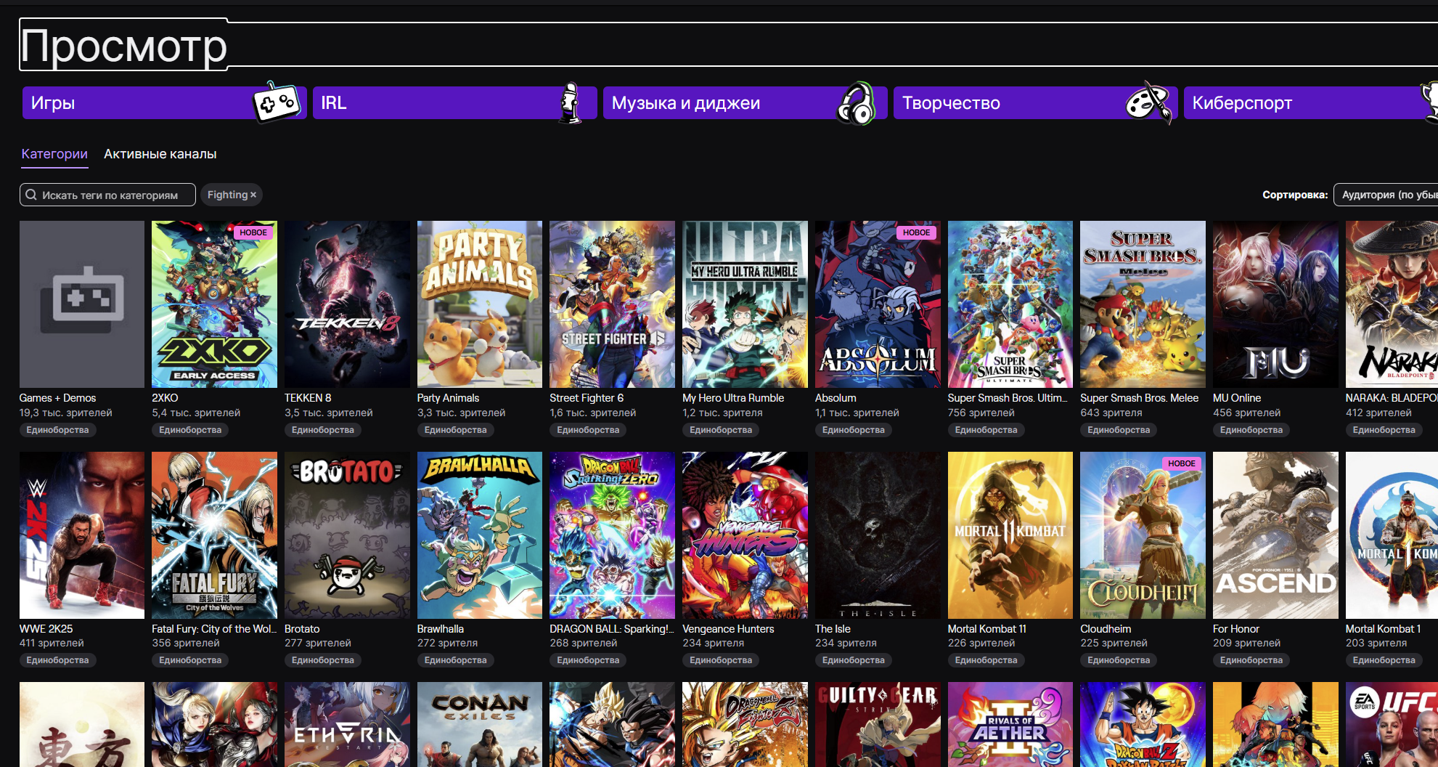Open the Conan Exiles cover art
1438x767 pixels.
480,724
